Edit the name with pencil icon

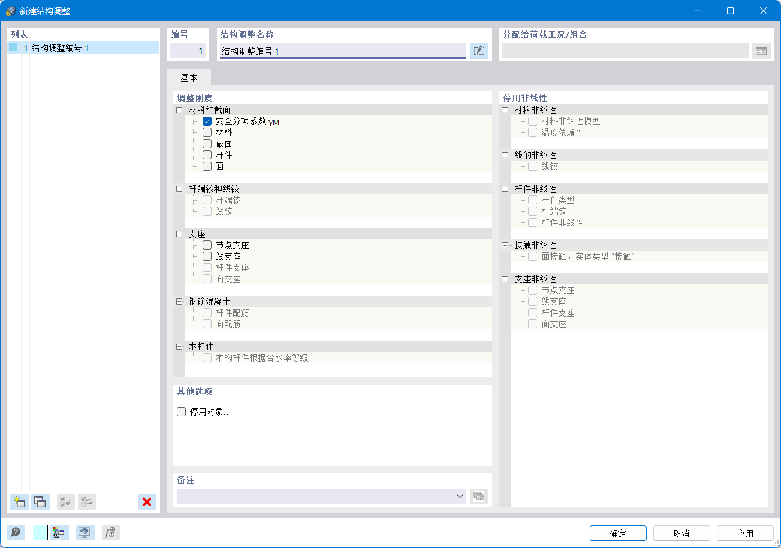point(479,51)
